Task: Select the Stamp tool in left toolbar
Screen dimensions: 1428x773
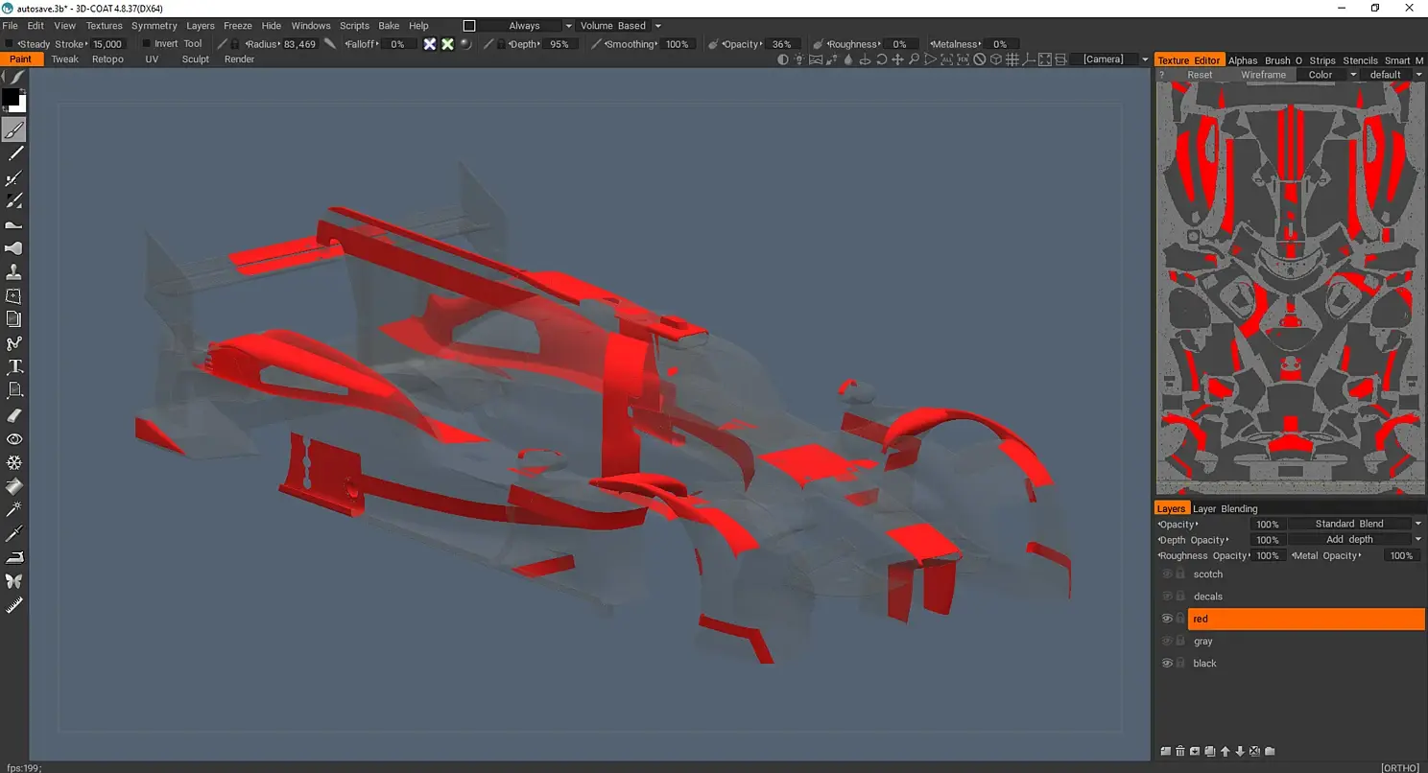Action: click(x=14, y=272)
